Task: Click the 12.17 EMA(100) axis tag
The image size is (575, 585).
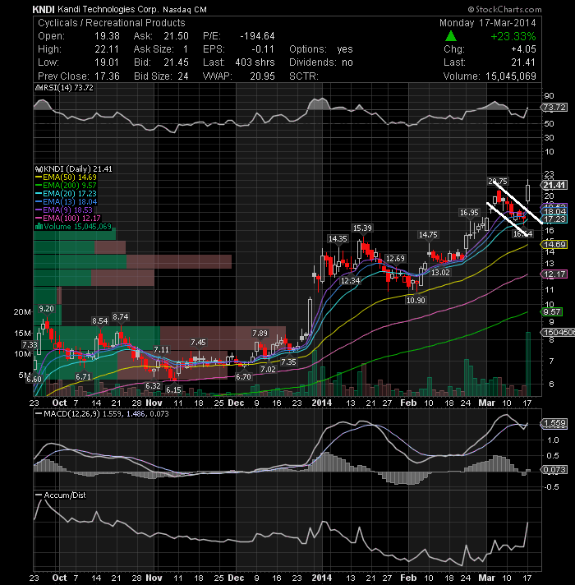Action: (x=554, y=274)
